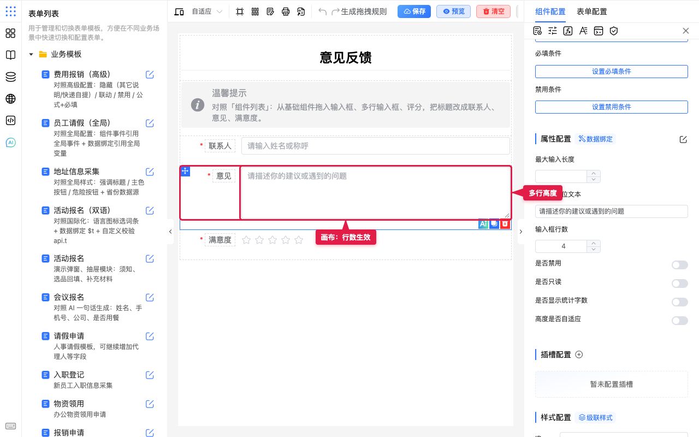699x437 pixels.
Task: Select the 组件配置 tab
Action: (x=550, y=11)
